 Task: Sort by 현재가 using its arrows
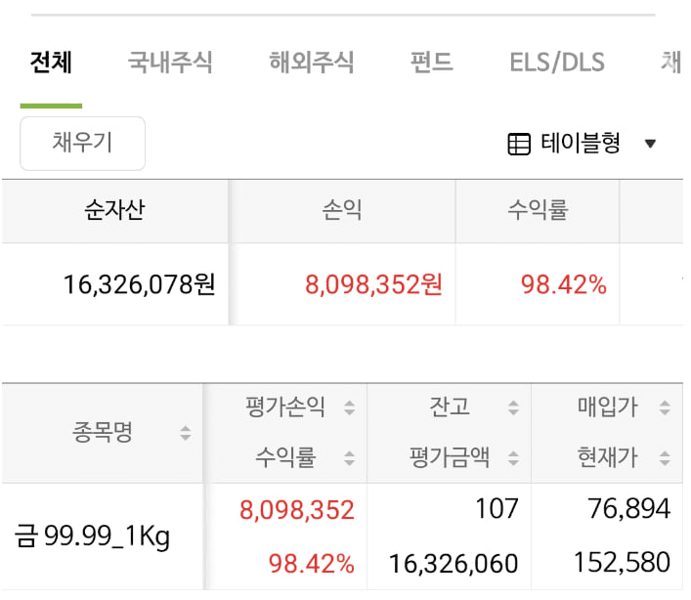(666, 457)
